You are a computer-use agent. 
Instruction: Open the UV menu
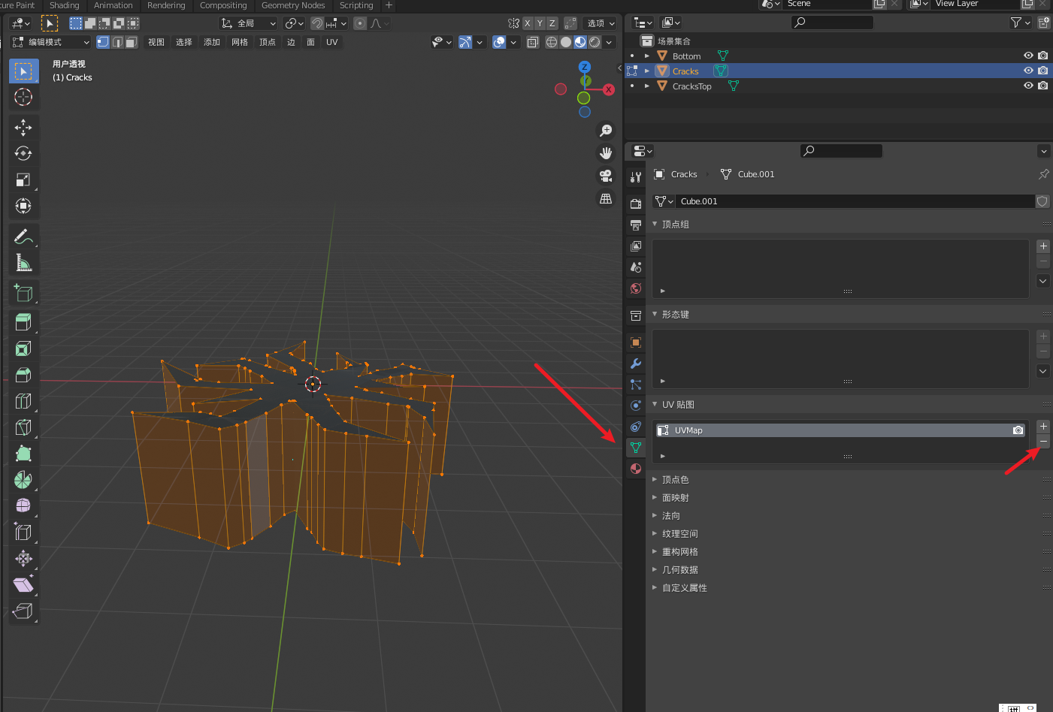tap(332, 42)
